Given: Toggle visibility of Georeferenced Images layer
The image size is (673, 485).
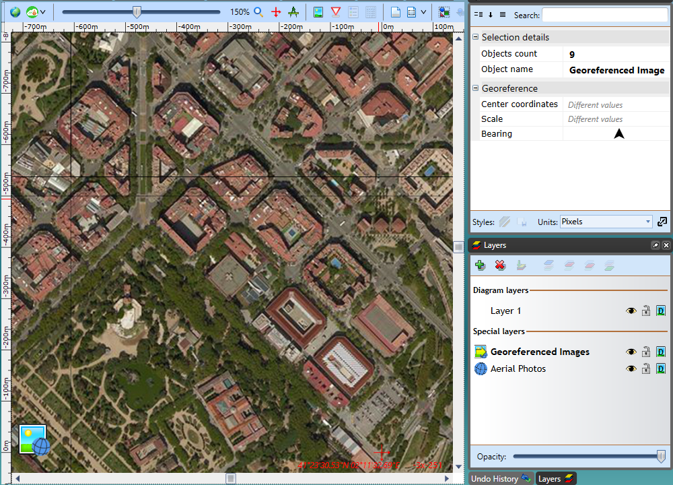Looking at the screenshot, I should tap(631, 351).
